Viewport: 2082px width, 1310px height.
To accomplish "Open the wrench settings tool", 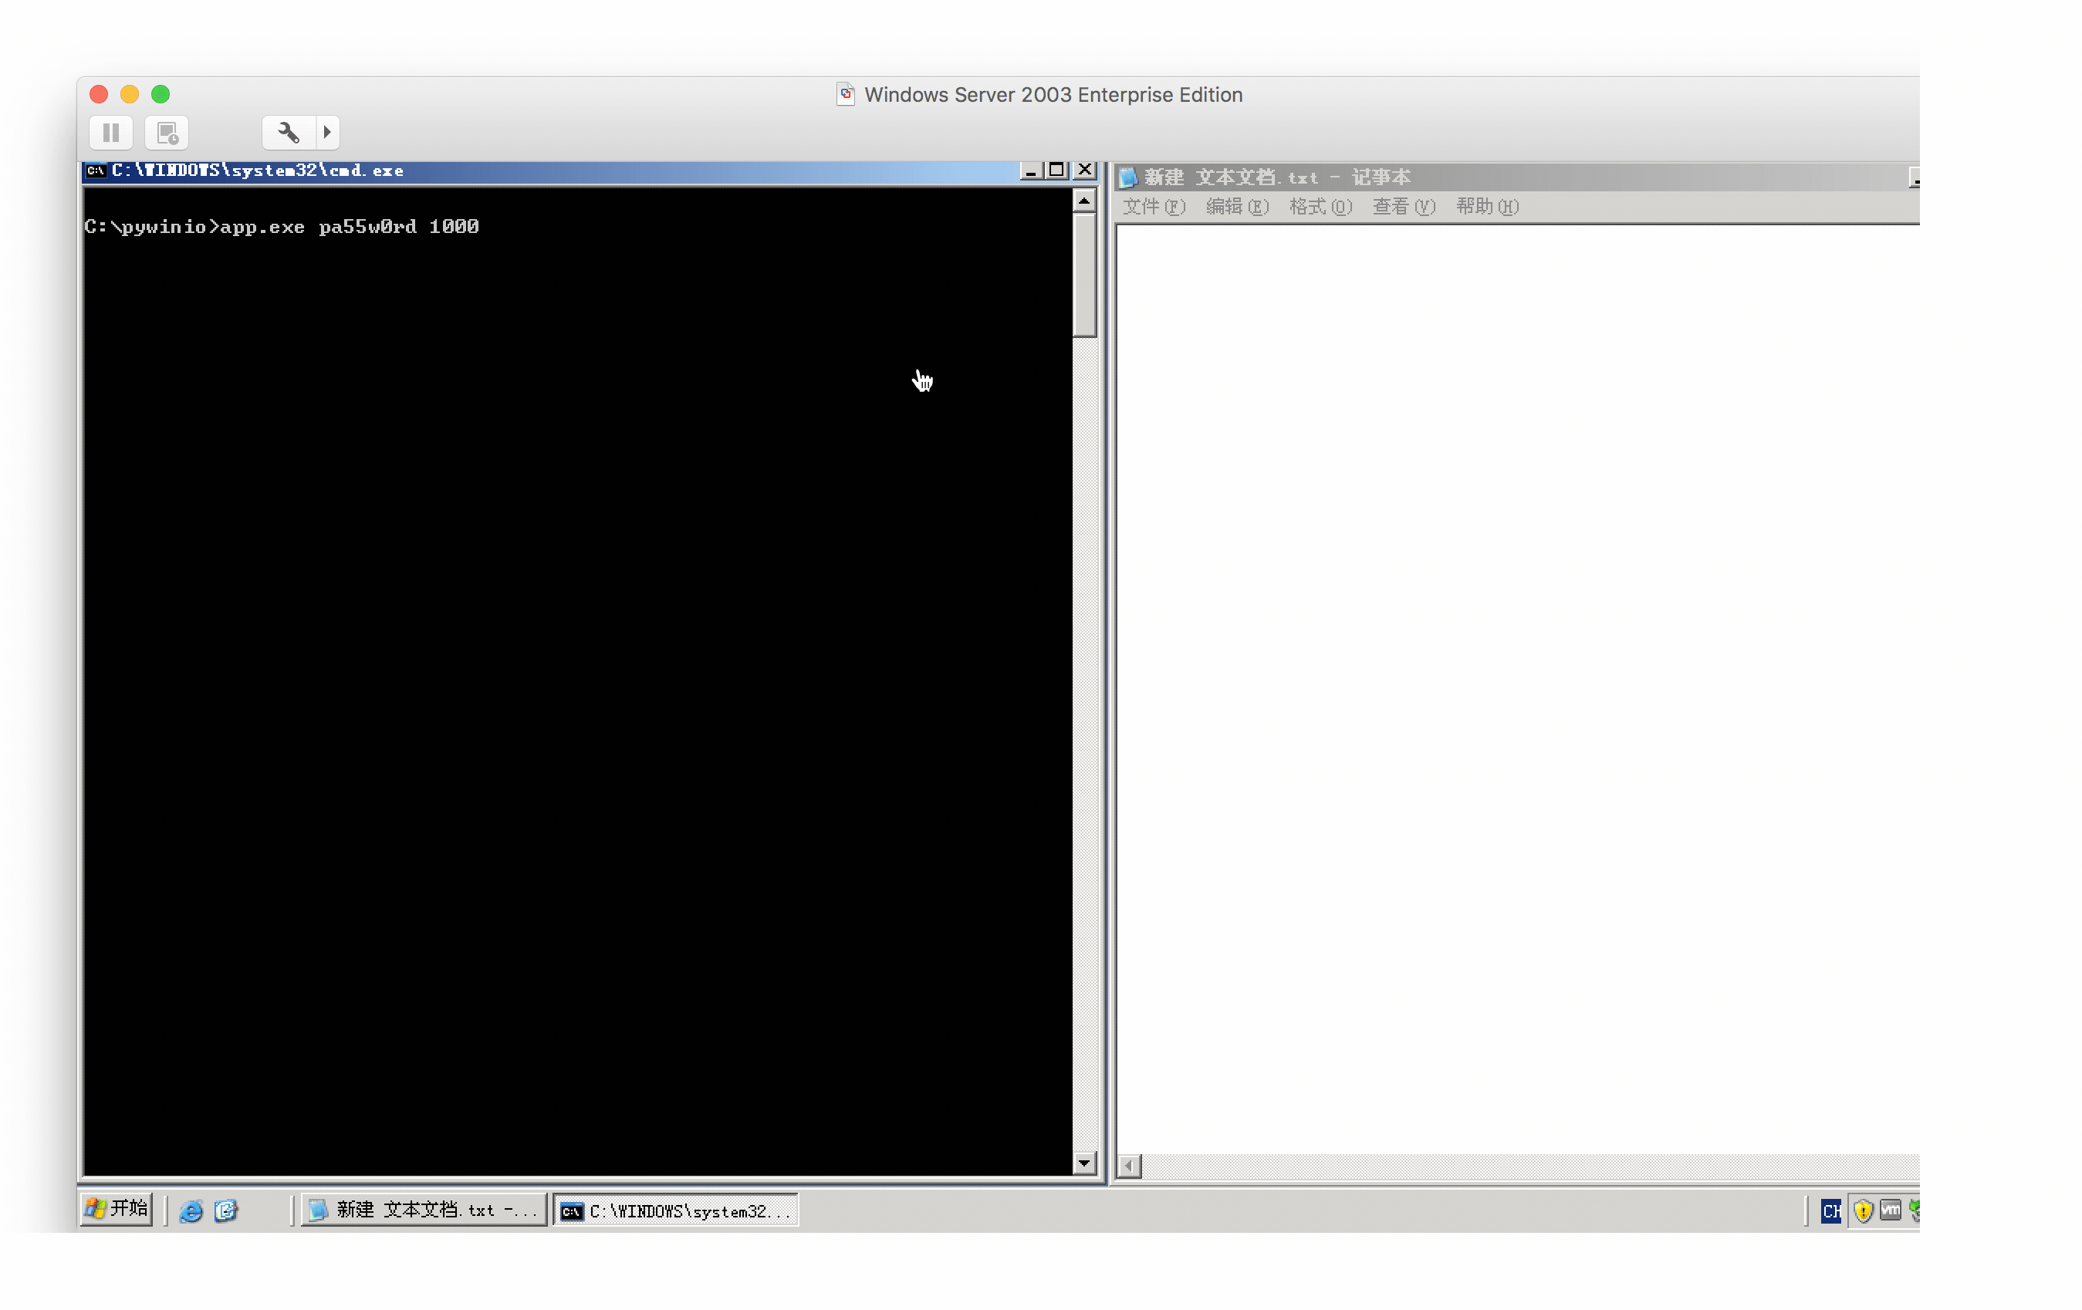I will click(288, 132).
